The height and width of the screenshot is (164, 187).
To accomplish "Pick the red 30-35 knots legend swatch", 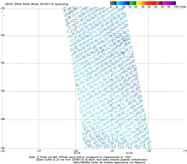I will click(153, 3).
